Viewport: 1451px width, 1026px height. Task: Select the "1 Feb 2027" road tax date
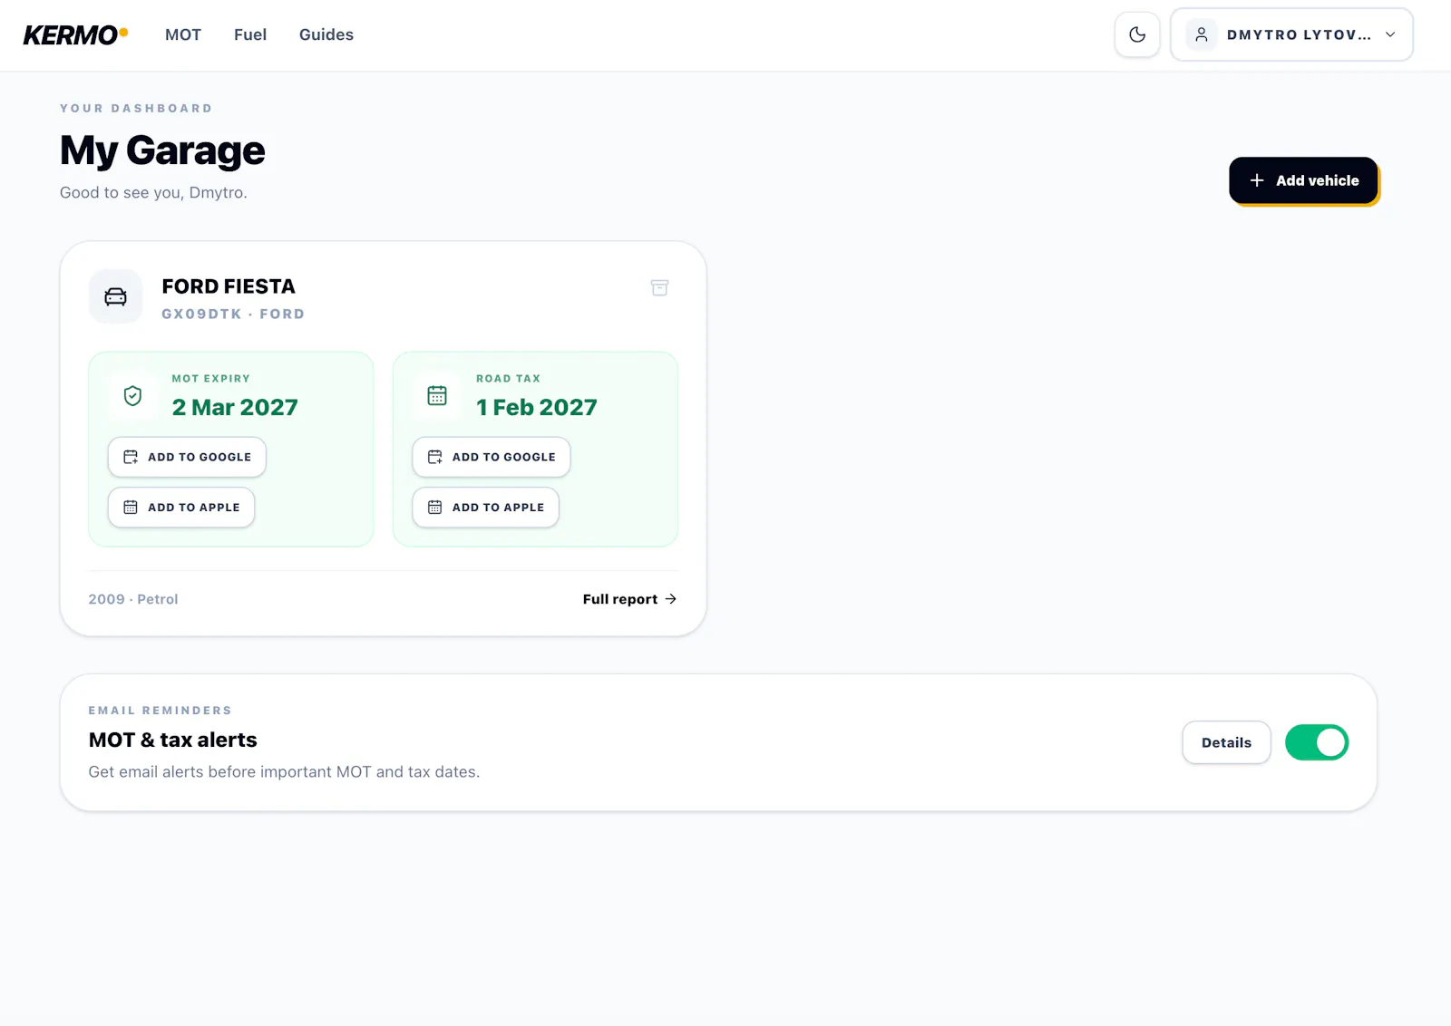tap(537, 407)
